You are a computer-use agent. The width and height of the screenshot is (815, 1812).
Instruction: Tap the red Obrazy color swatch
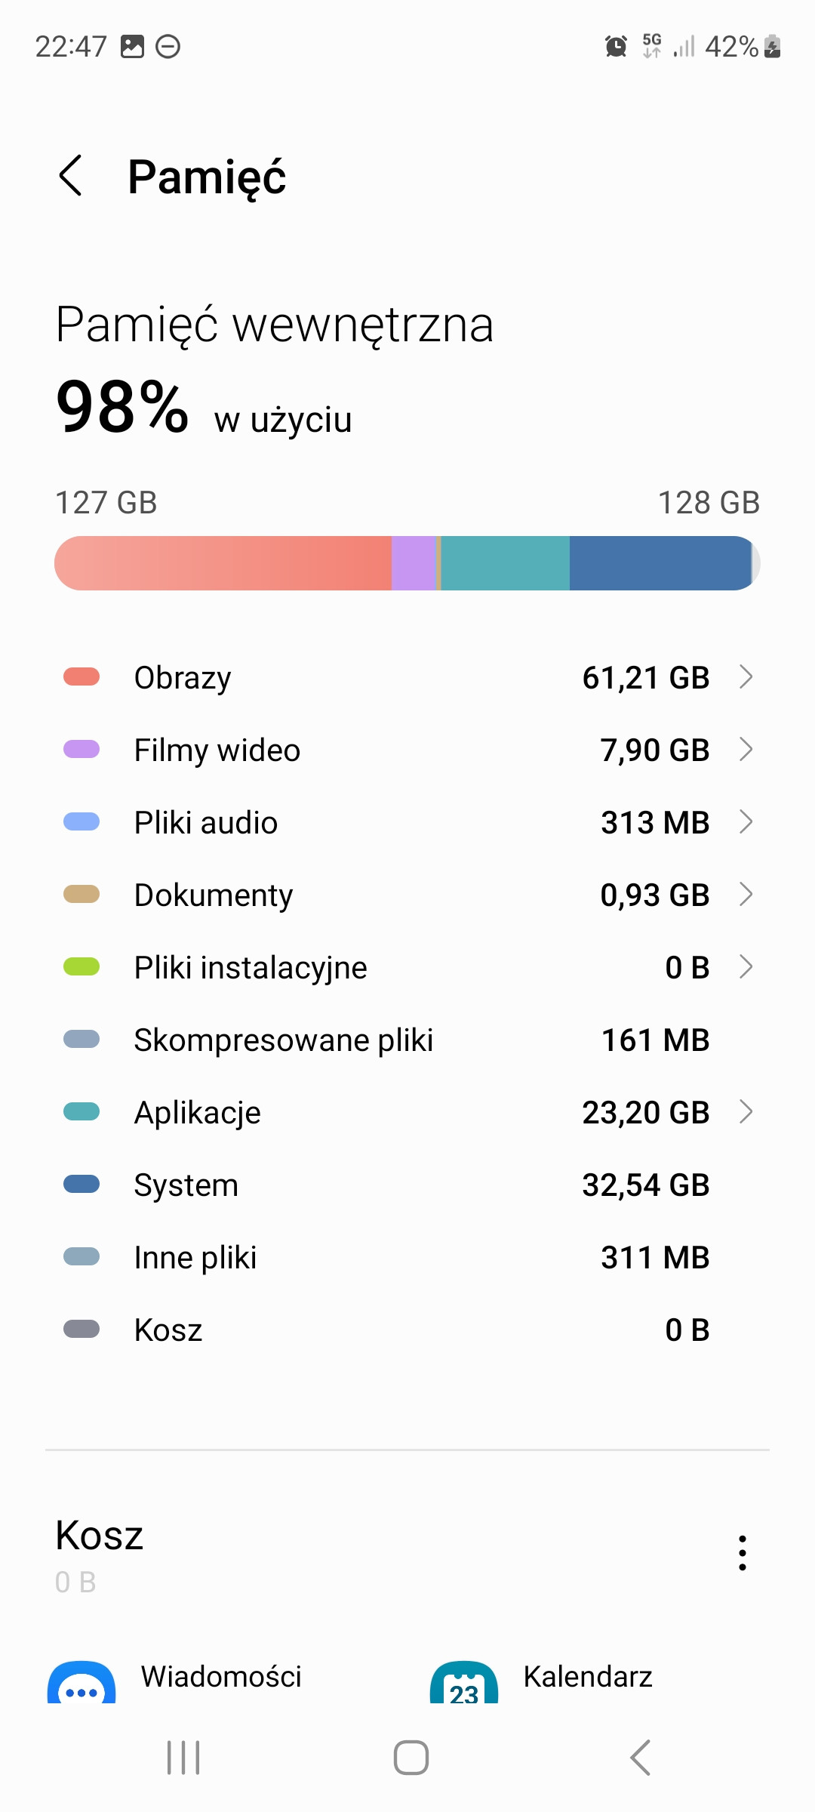pos(81,676)
